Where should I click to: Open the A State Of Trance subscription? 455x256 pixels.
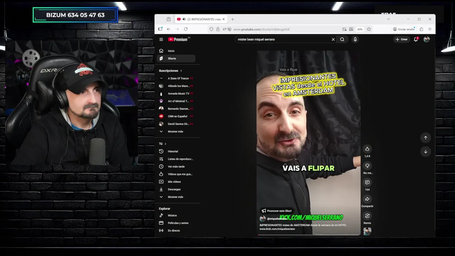tap(176, 78)
